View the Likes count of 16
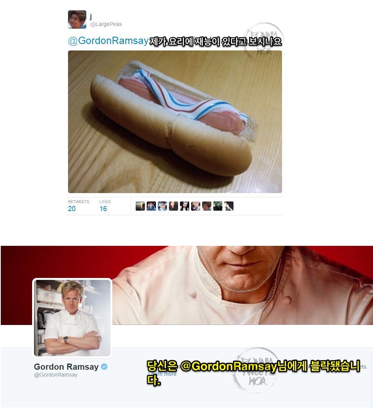373x411 pixels. coord(103,209)
